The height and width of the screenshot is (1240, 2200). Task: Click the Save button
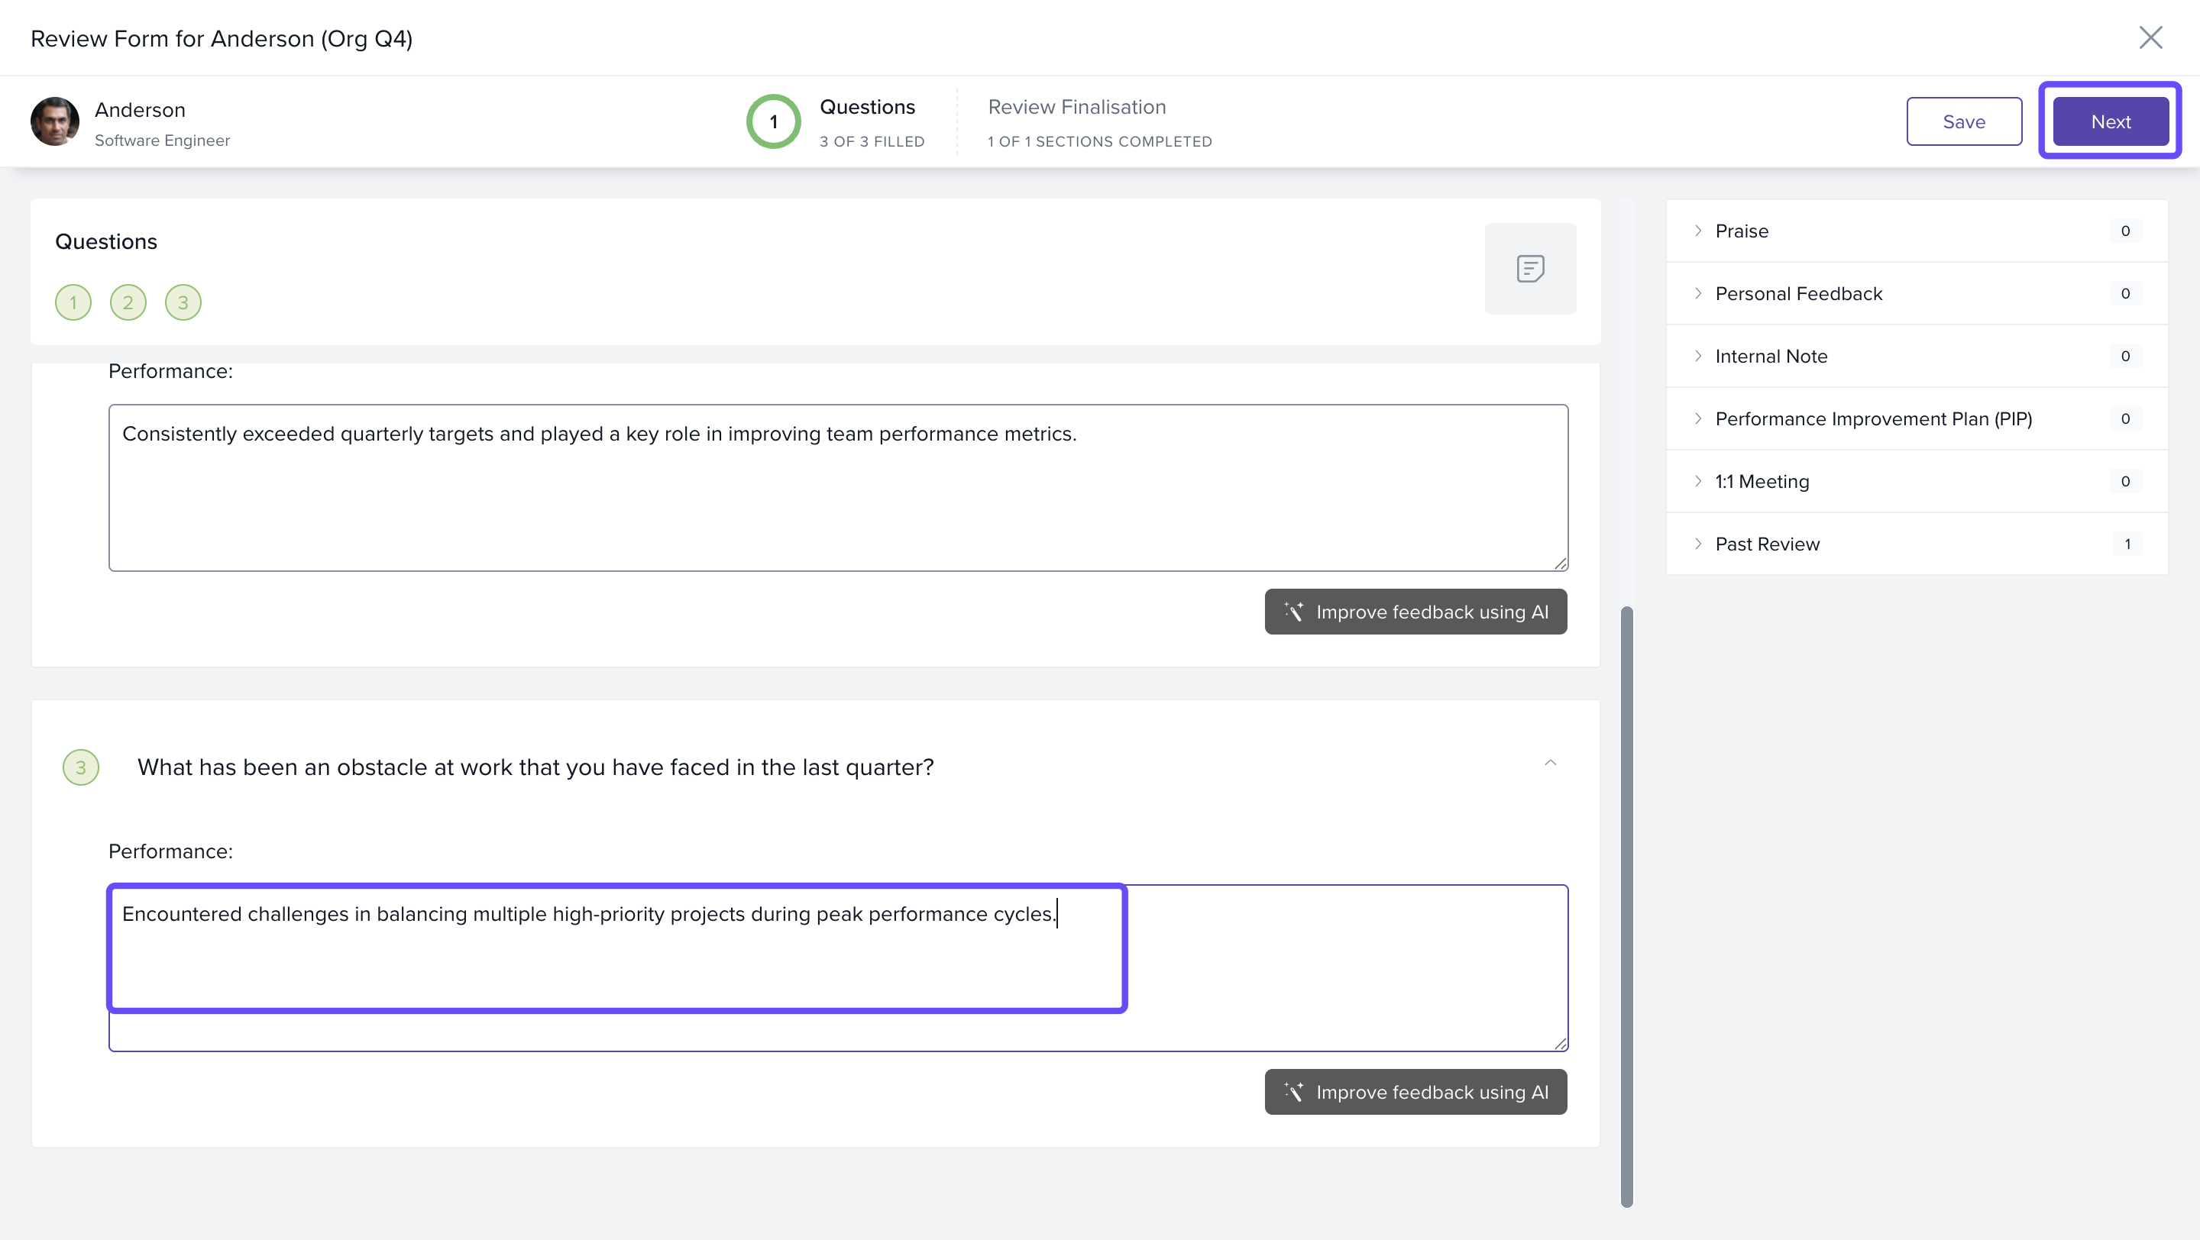[1963, 121]
